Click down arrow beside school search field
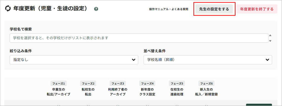 270,41
